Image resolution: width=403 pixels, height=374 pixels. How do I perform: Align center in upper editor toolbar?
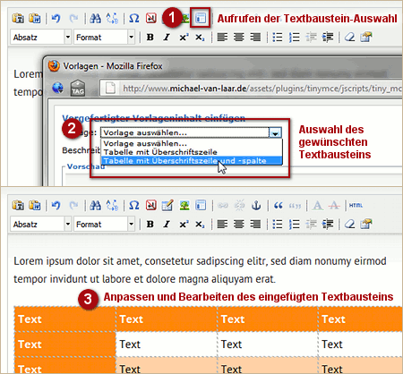(239, 38)
